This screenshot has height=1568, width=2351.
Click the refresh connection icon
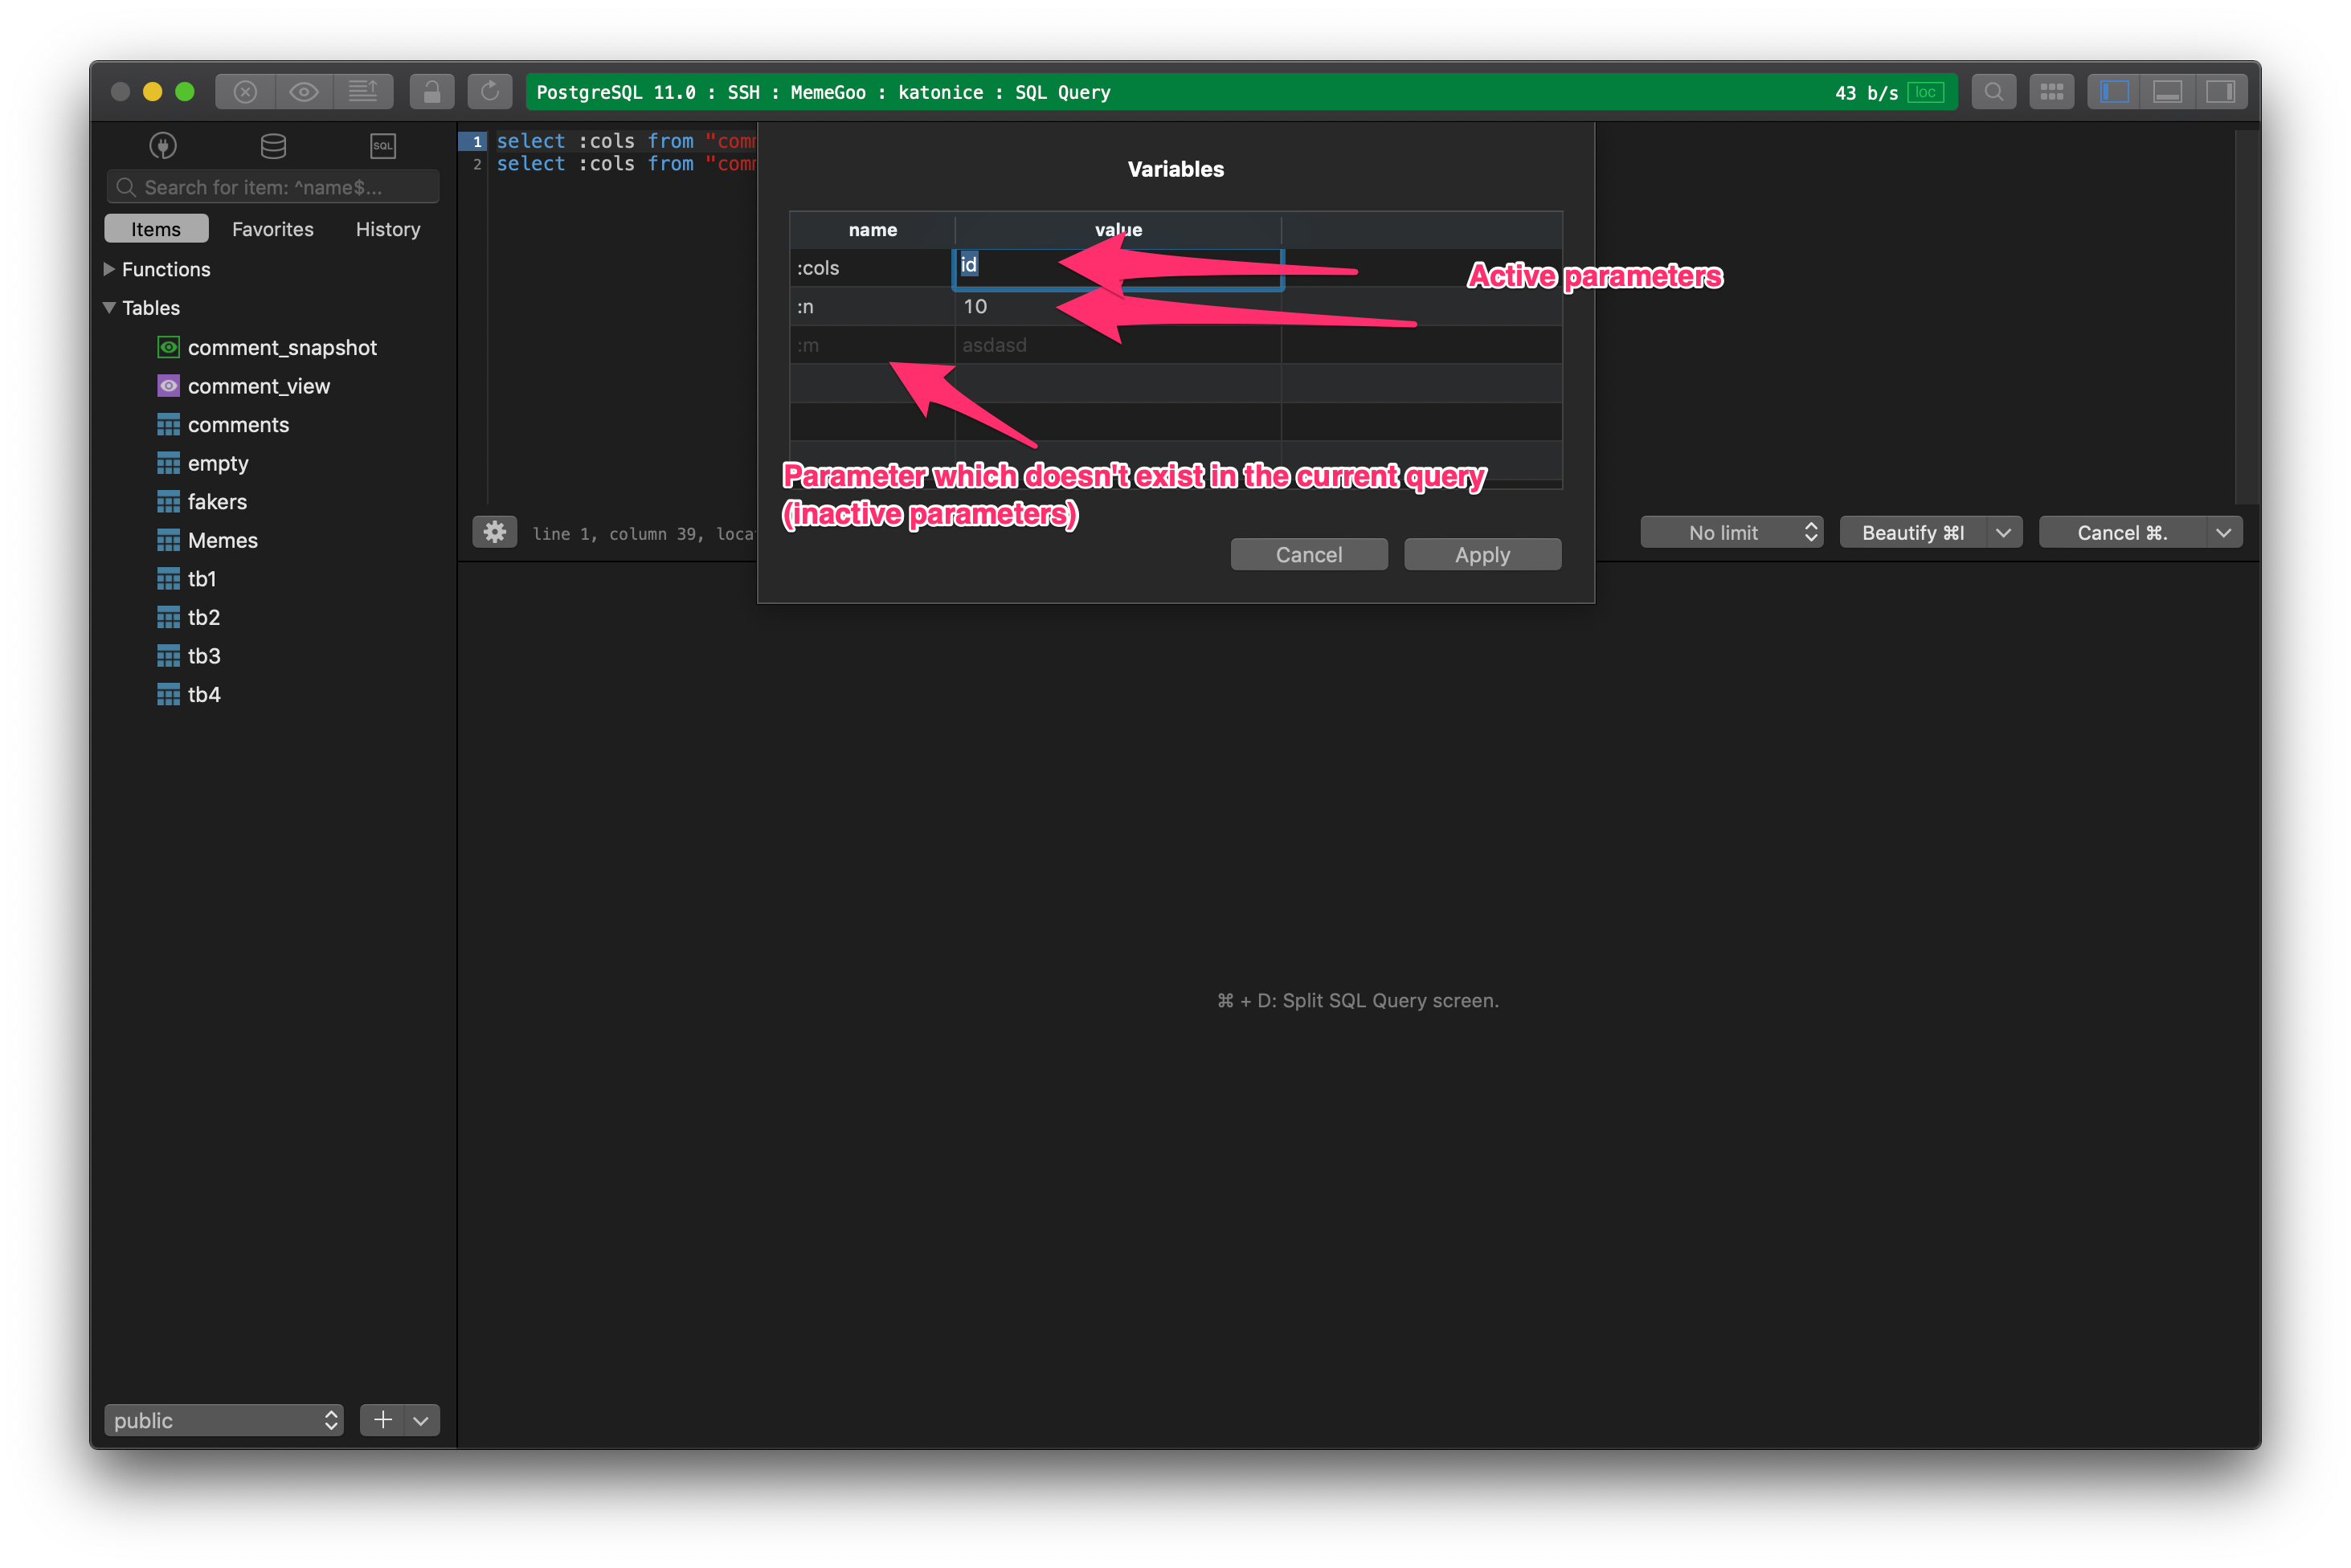[x=490, y=91]
